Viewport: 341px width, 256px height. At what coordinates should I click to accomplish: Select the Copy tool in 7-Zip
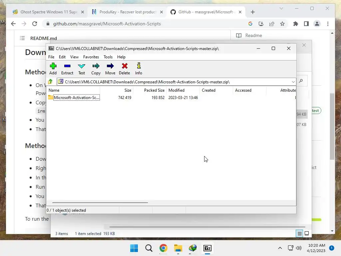click(96, 69)
